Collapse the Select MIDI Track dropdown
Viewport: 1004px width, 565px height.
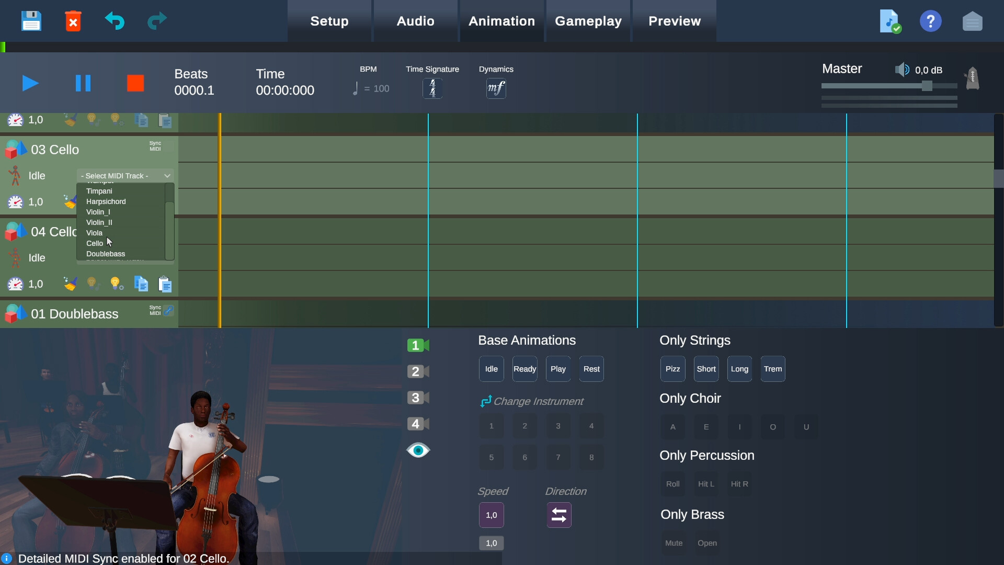[x=167, y=175]
